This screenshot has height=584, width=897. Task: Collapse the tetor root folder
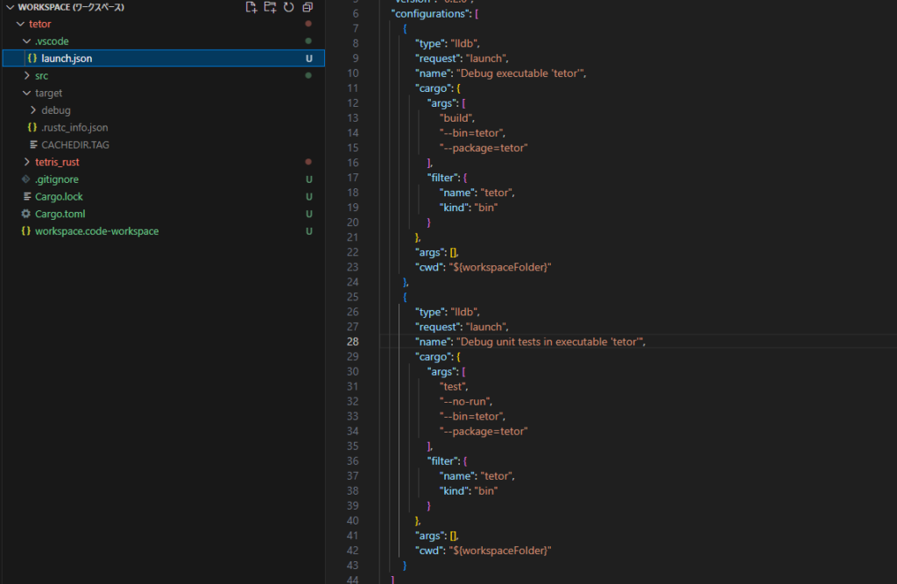[x=21, y=24]
